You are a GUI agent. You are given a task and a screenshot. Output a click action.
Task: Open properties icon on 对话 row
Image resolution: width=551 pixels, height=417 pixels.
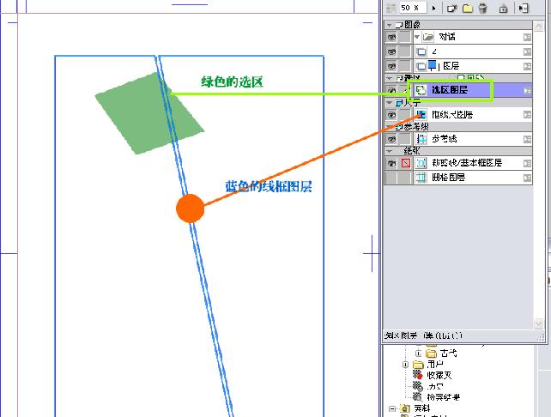527,37
